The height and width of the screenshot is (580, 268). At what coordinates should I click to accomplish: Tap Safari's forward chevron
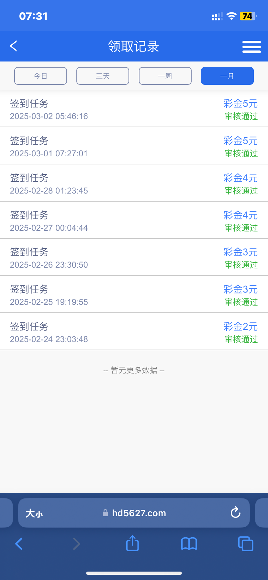point(76,544)
